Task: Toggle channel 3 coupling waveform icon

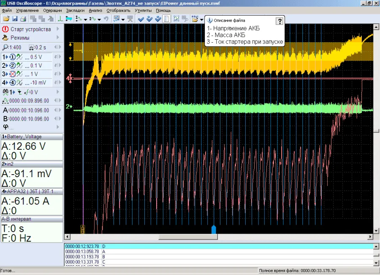Action: pos(19,74)
